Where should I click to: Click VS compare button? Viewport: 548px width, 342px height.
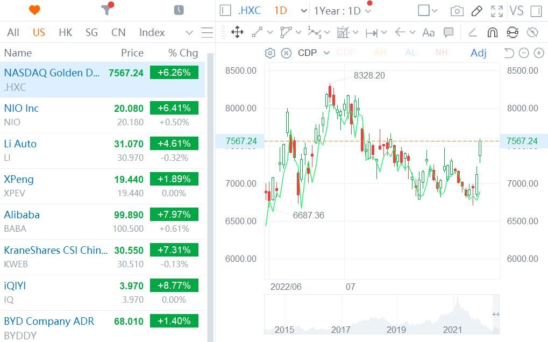(516, 11)
